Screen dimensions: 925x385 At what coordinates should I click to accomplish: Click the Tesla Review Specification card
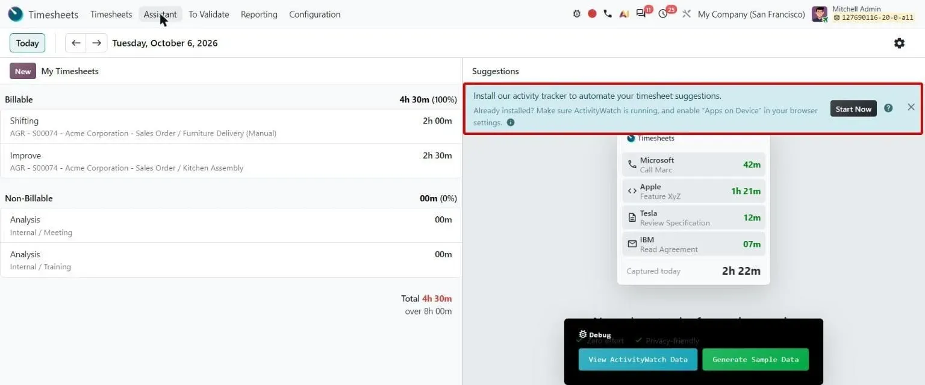694,218
